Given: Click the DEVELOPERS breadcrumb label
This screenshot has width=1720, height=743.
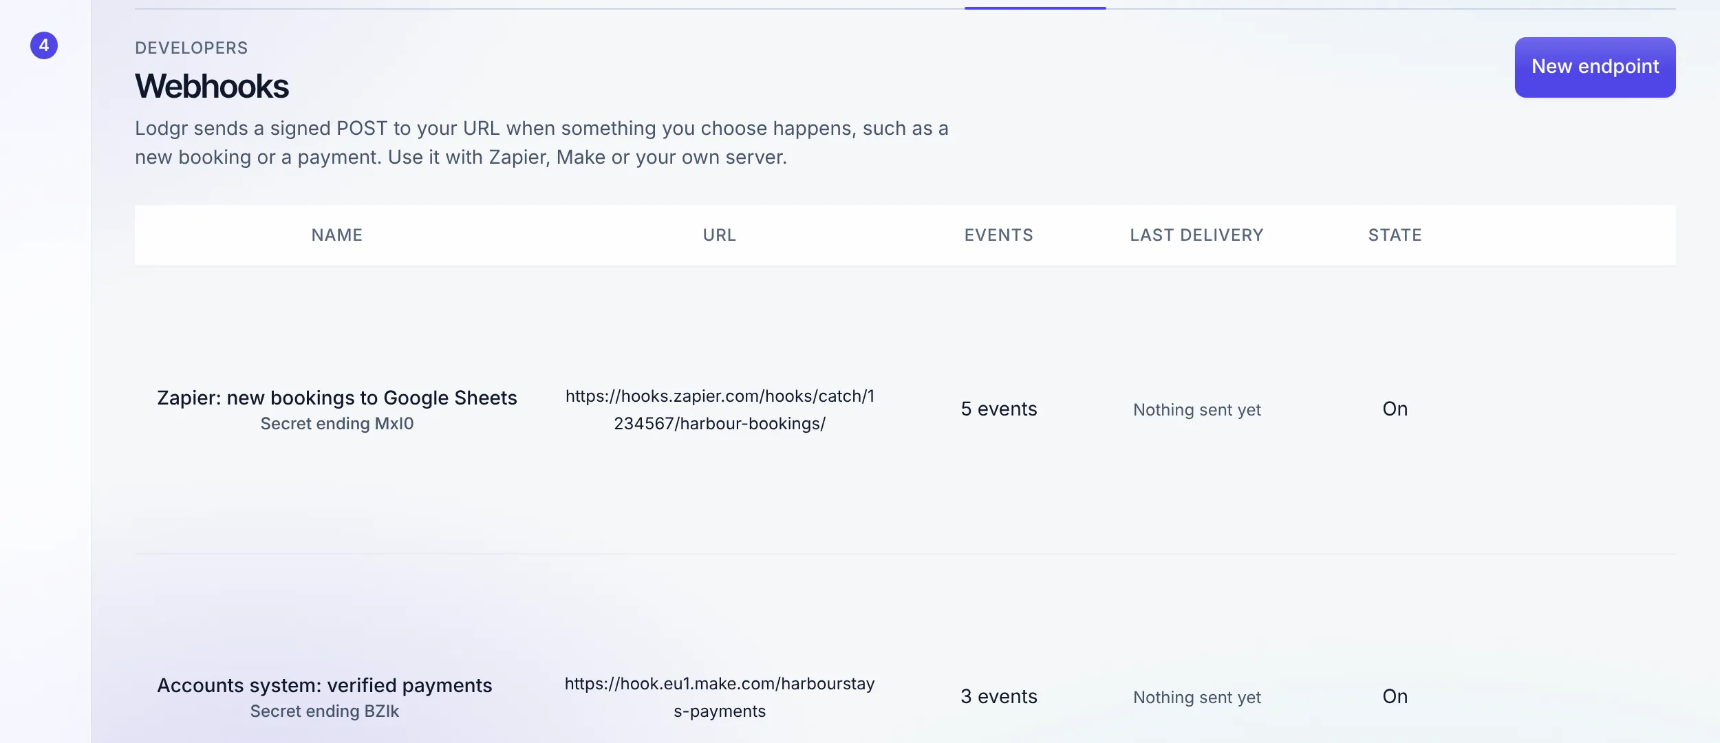Looking at the screenshot, I should click(191, 48).
